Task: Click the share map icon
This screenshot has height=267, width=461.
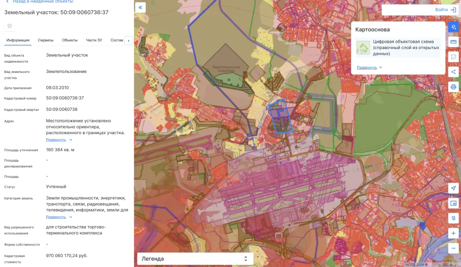Action: point(453,72)
